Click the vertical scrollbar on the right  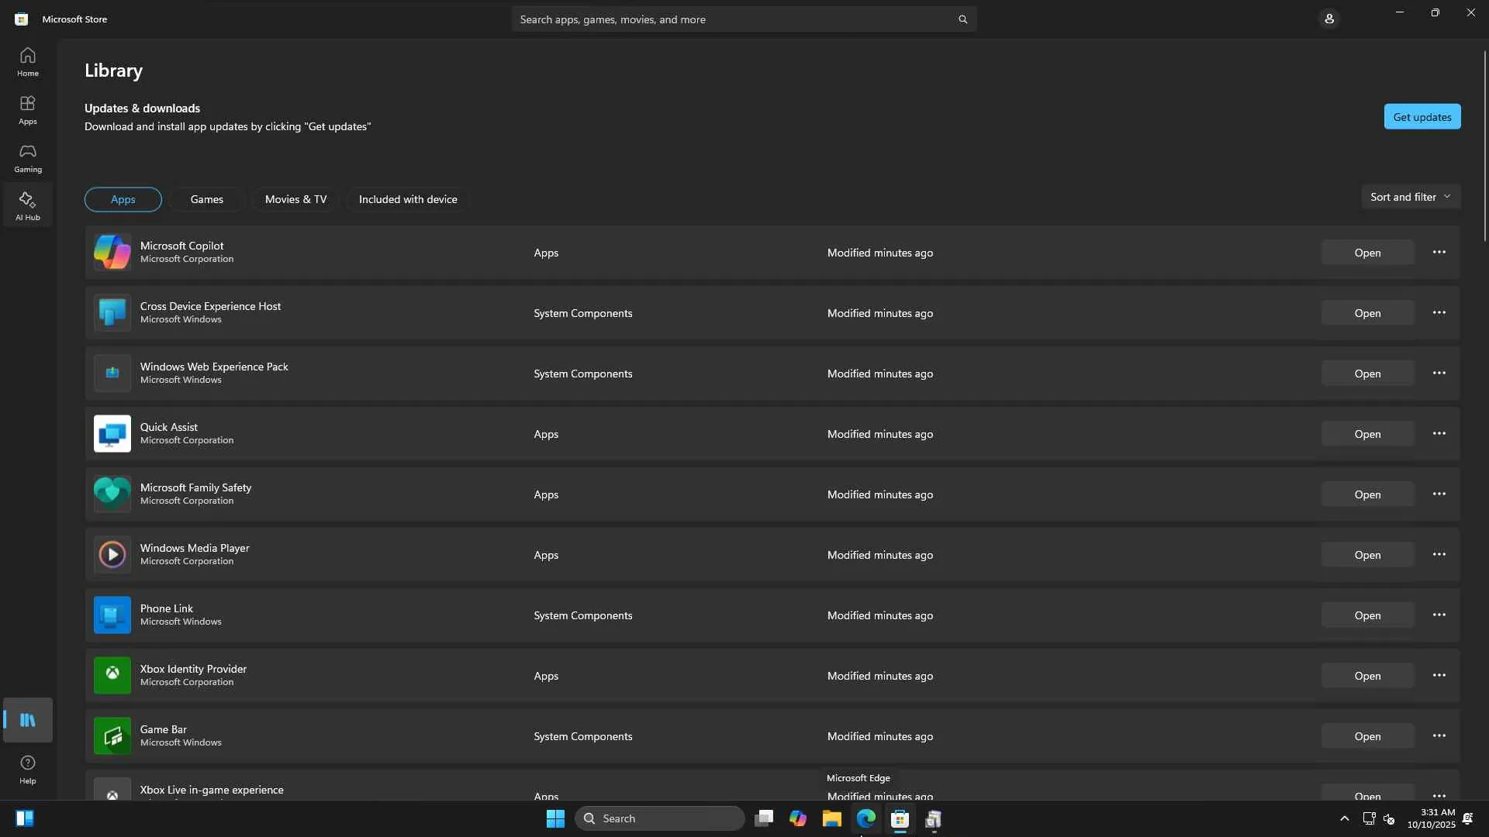(1484, 147)
